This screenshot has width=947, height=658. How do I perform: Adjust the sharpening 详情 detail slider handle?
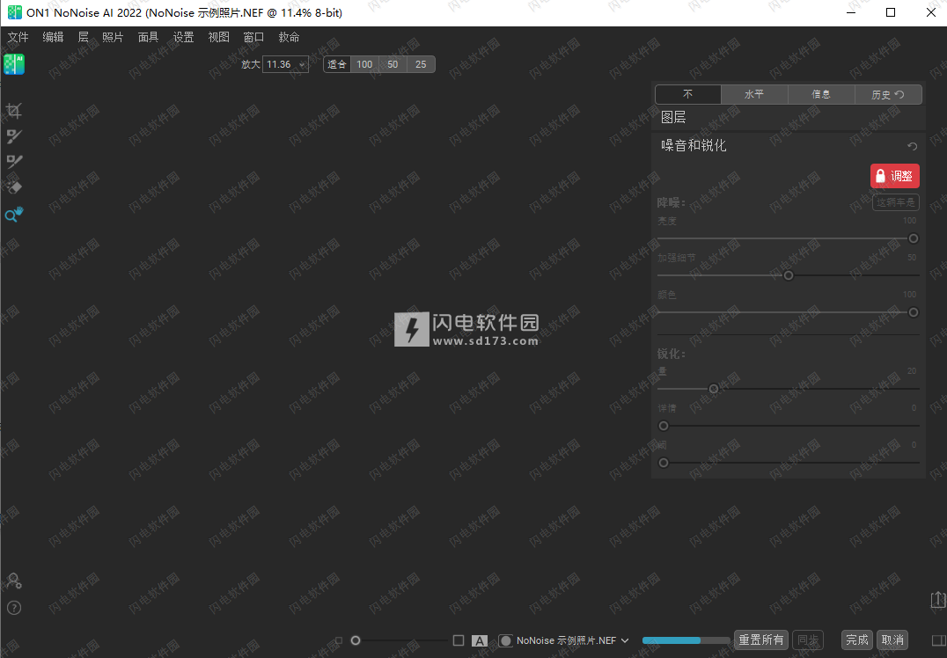(663, 426)
